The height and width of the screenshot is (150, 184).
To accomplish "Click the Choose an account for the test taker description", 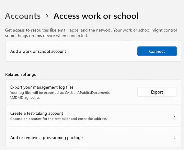I will [x=58, y=119].
